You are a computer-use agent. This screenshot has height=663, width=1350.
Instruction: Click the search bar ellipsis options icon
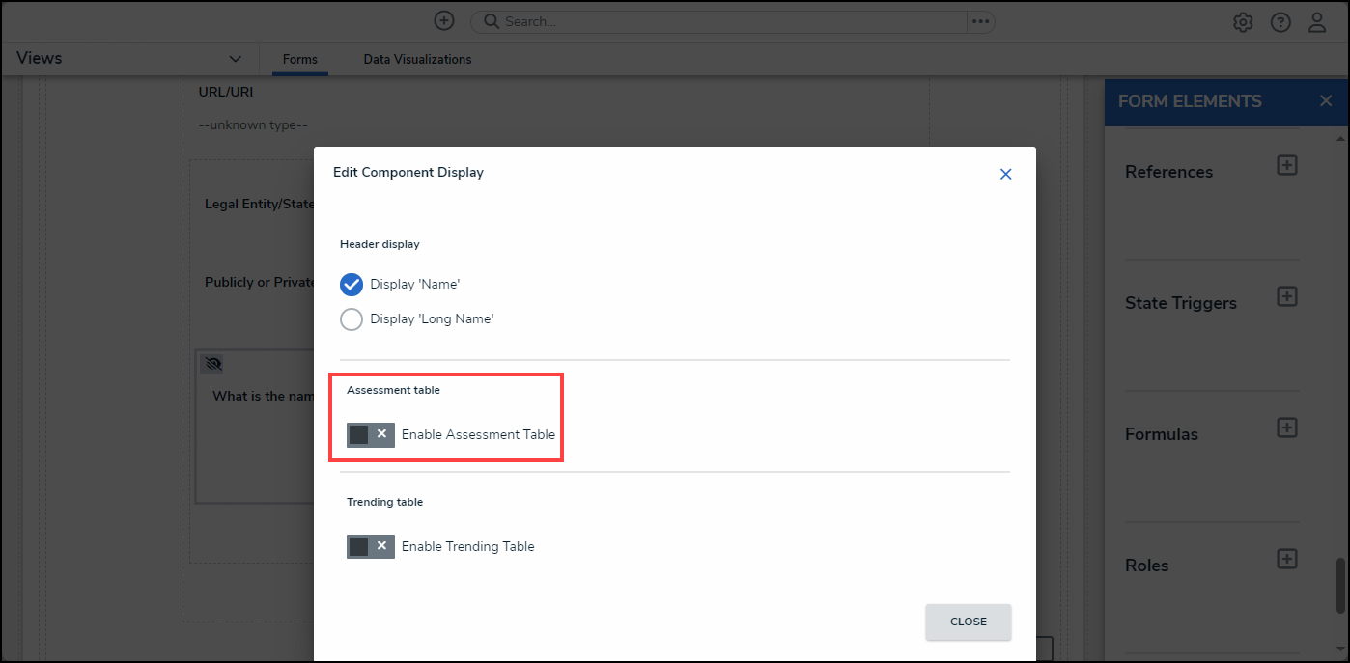[x=980, y=21]
